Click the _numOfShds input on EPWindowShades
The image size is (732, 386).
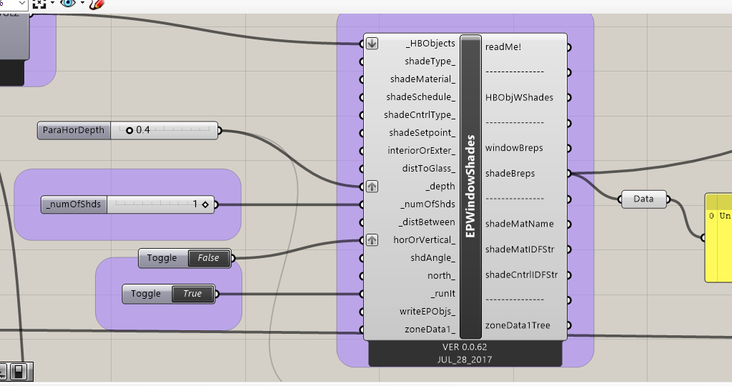tap(427, 204)
